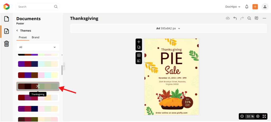This screenshot has height=122, width=271.
Task: Click the undo arrow icon
Action: (235, 18)
